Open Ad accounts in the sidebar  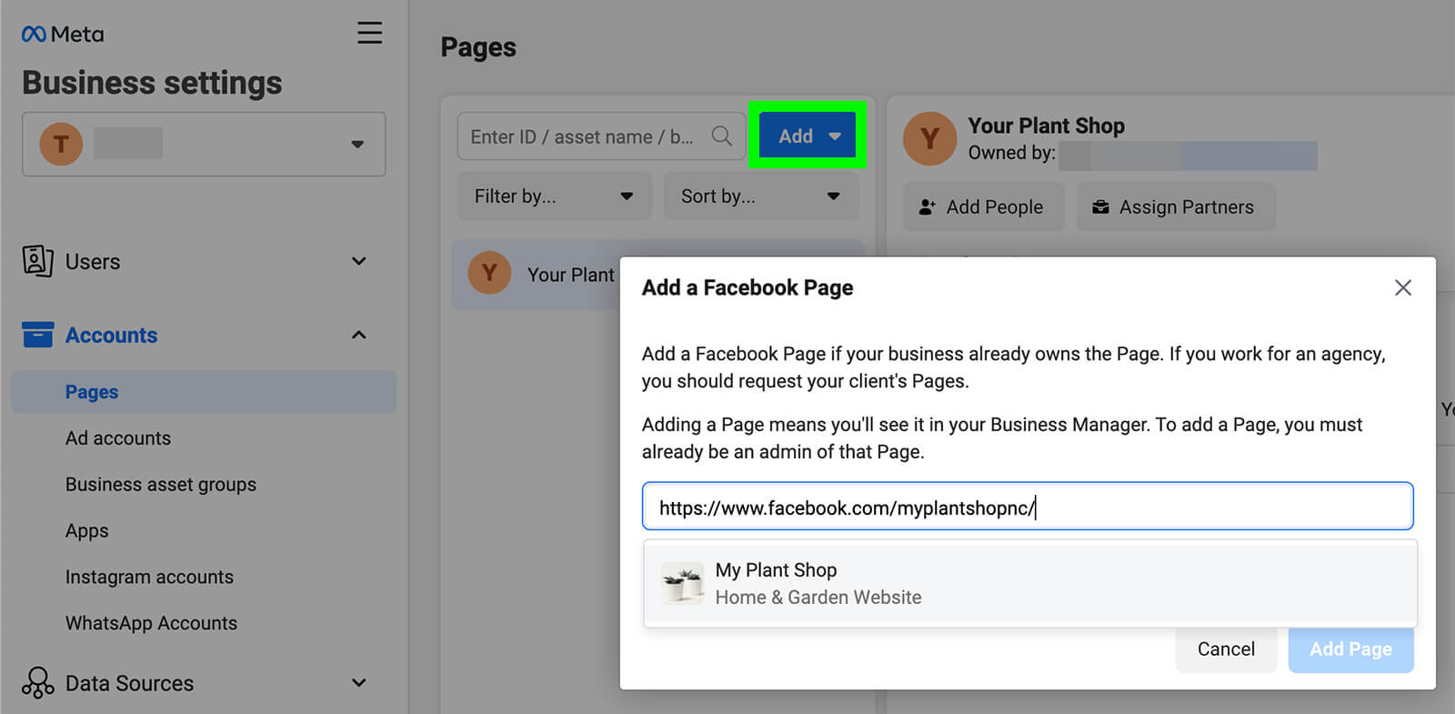click(118, 438)
